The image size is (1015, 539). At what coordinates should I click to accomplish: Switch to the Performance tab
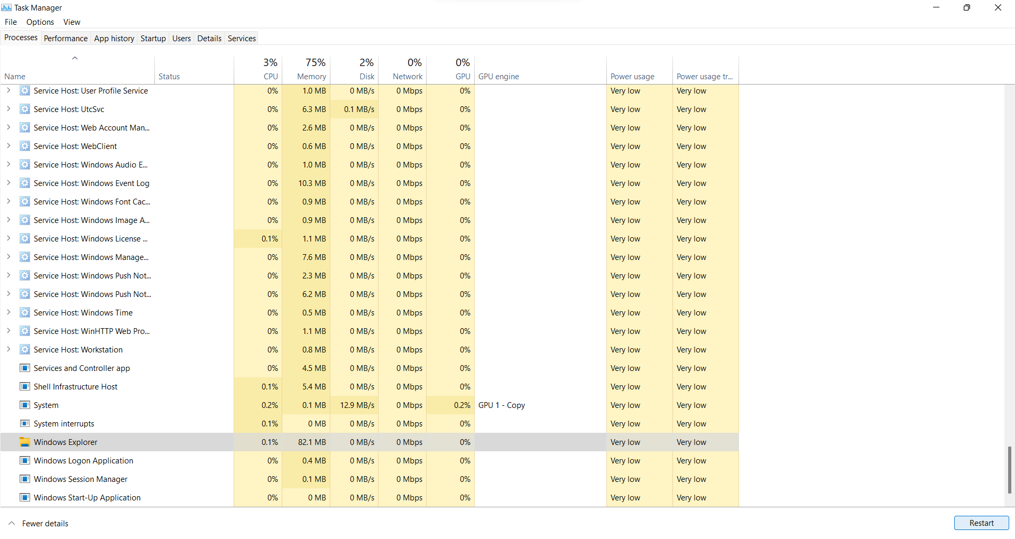(x=66, y=38)
